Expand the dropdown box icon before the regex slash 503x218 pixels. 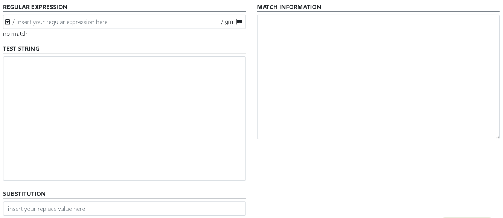pos(7,22)
